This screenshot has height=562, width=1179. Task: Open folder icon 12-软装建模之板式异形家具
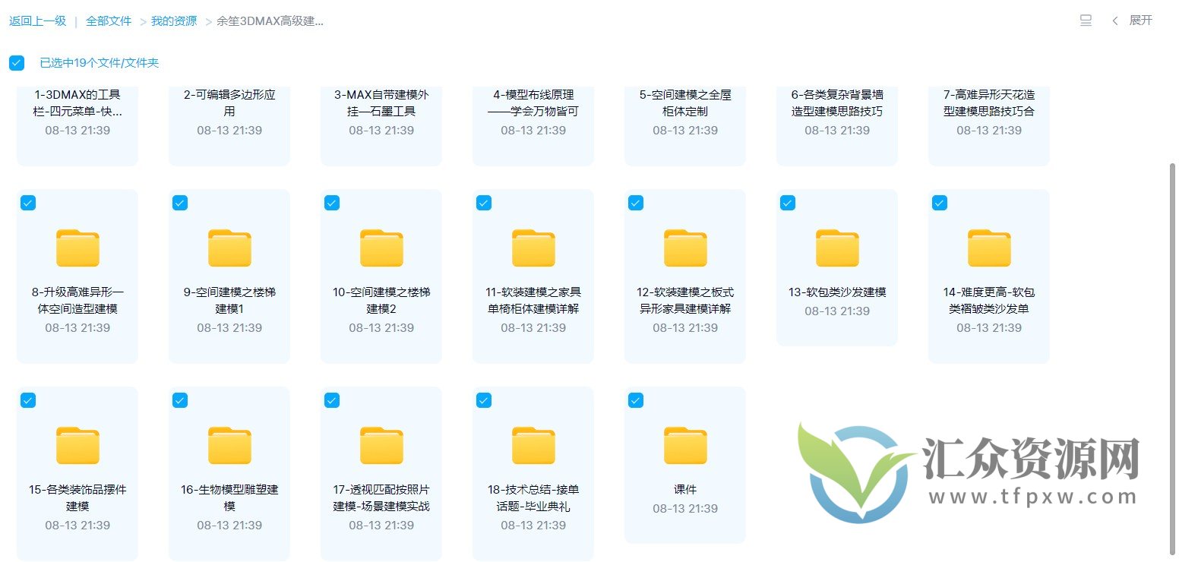tap(685, 248)
